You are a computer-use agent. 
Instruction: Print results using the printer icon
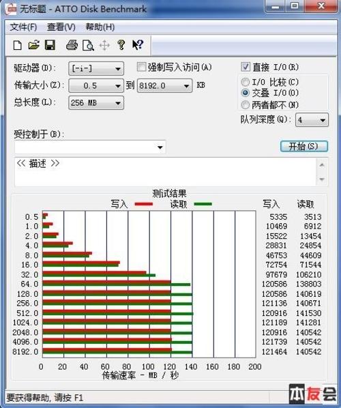(x=72, y=45)
